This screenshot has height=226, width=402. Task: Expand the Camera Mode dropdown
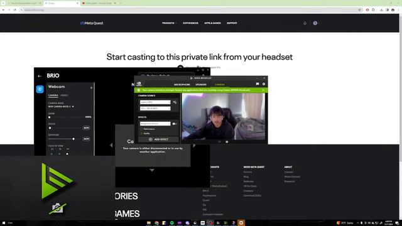61,107
